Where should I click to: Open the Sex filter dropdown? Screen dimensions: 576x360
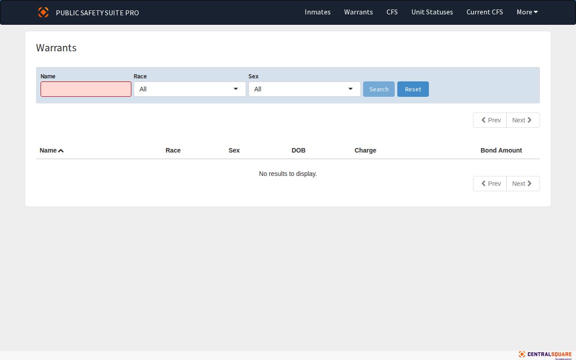(x=305, y=89)
